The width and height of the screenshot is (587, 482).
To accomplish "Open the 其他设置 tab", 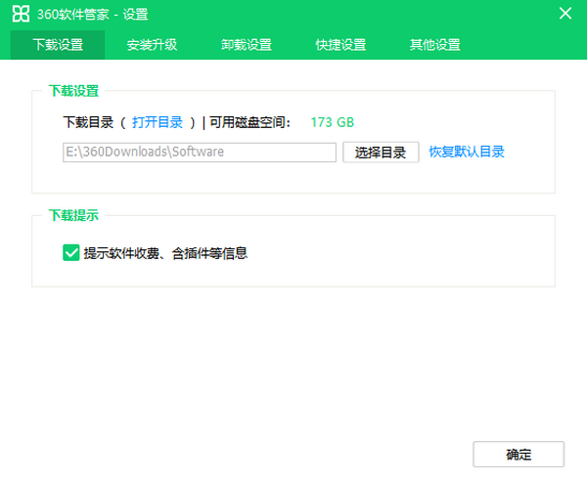I will (434, 45).
